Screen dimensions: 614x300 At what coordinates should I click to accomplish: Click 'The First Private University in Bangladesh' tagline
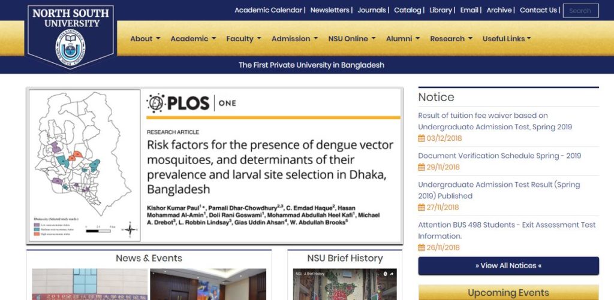311,65
